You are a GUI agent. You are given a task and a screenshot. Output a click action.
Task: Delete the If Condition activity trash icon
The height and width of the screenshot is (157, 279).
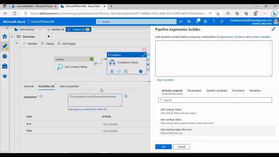112,72
